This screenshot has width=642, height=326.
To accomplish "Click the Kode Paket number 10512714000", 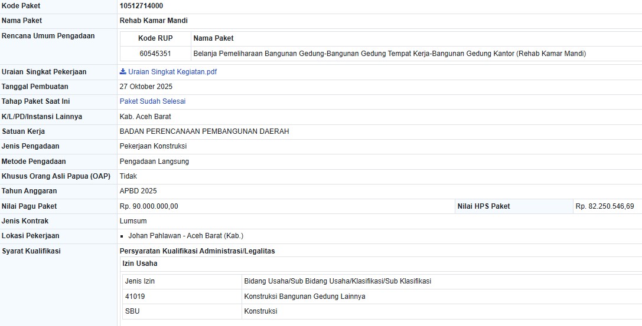I will pos(141,6).
